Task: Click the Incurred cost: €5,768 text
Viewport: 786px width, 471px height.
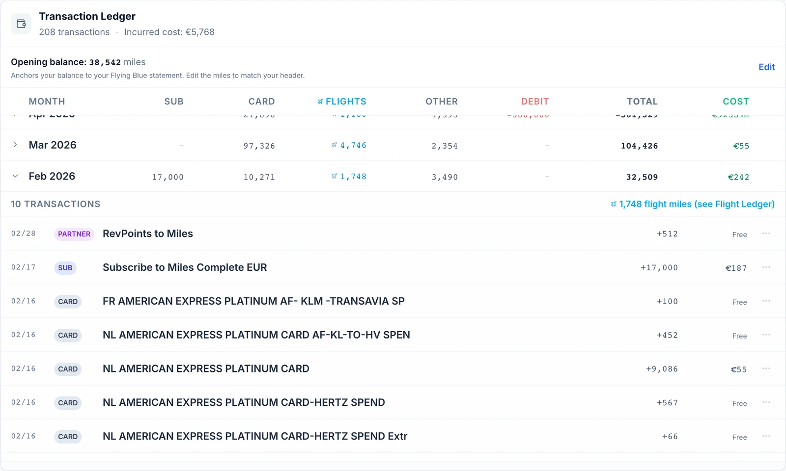Action: click(169, 32)
